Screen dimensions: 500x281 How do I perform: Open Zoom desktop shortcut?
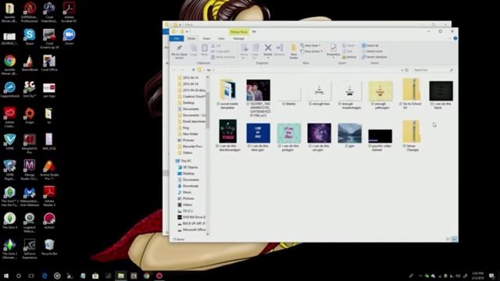(x=69, y=37)
